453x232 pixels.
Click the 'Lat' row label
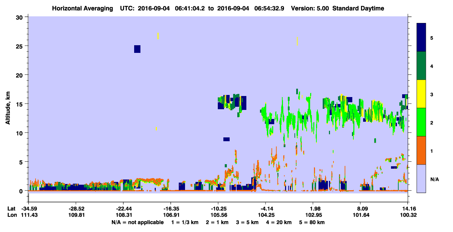tap(11, 209)
